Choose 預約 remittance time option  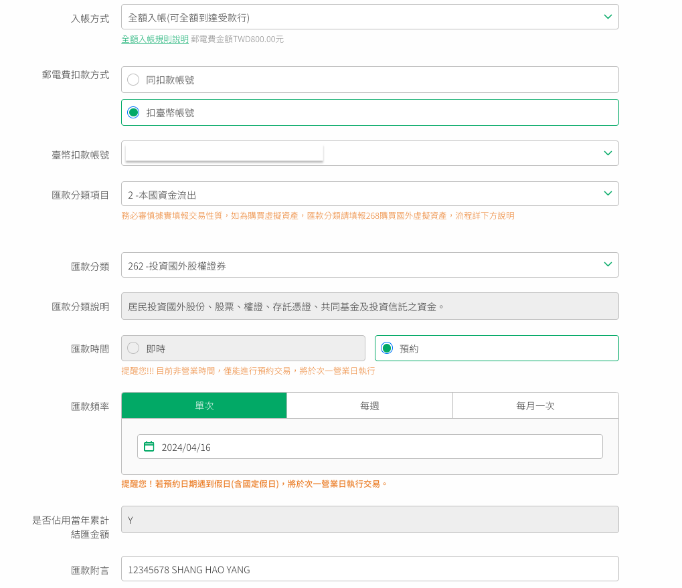pos(387,348)
